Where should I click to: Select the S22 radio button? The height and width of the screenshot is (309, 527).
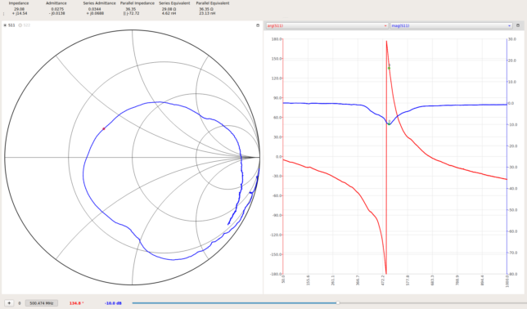pos(20,25)
